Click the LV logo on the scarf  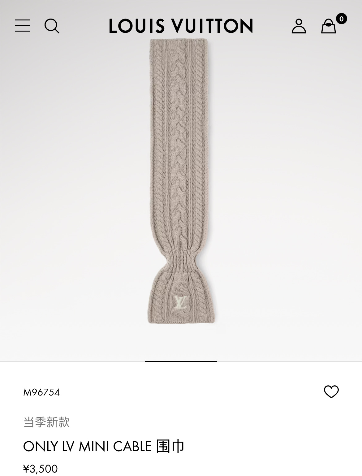tap(179, 302)
